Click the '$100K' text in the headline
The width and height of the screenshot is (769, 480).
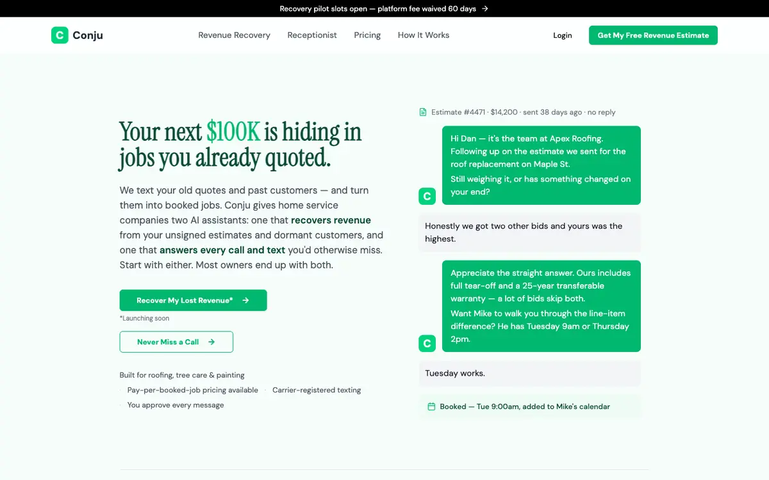coord(233,131)
